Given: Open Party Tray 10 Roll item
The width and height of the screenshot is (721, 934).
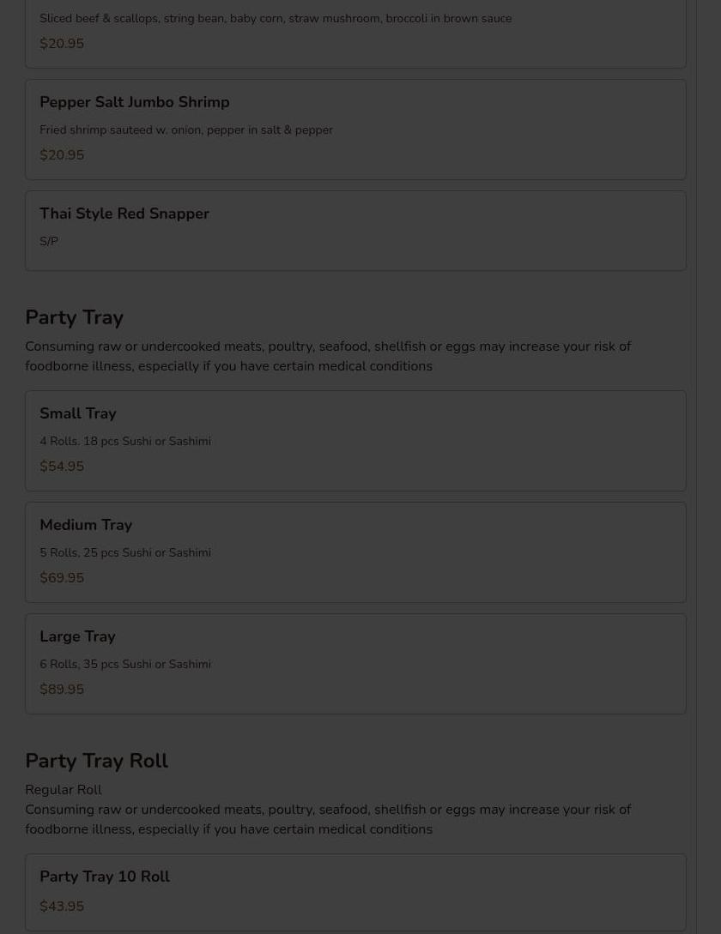Looking at the screenshot, I should point(355,892).
